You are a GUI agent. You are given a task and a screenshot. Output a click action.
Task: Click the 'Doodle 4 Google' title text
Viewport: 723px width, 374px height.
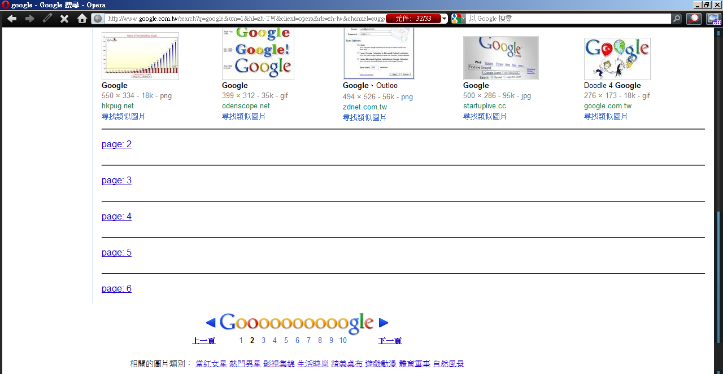pyautogui.click(x=612, y=86)
